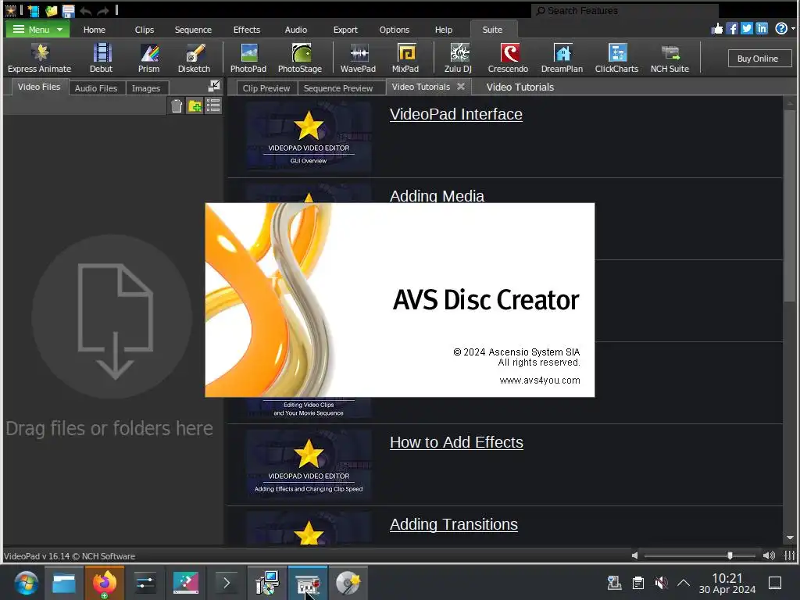Screen dimensions: 800x600
Task: Open the Effects ribbon tab
Action: click(247, 30)
